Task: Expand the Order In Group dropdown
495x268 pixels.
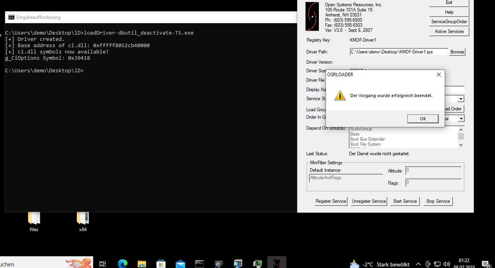Action: tap(461, 119)
